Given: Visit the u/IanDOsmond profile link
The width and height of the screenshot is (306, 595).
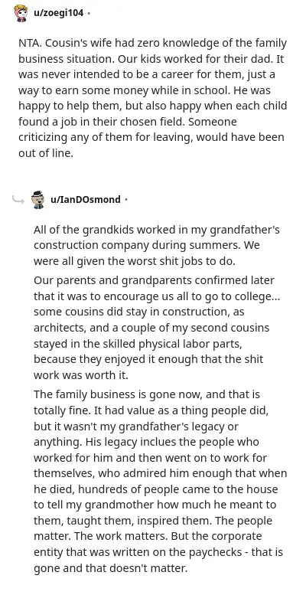Looking at the screenshot, I should 86,199.
